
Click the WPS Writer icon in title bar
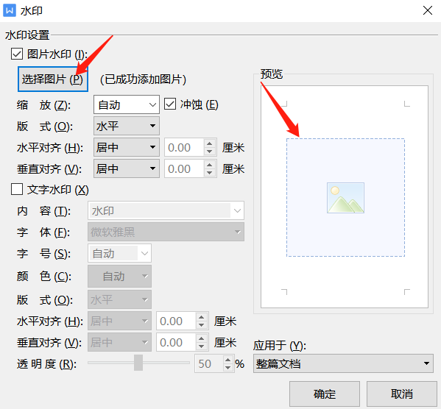(10, 11)
